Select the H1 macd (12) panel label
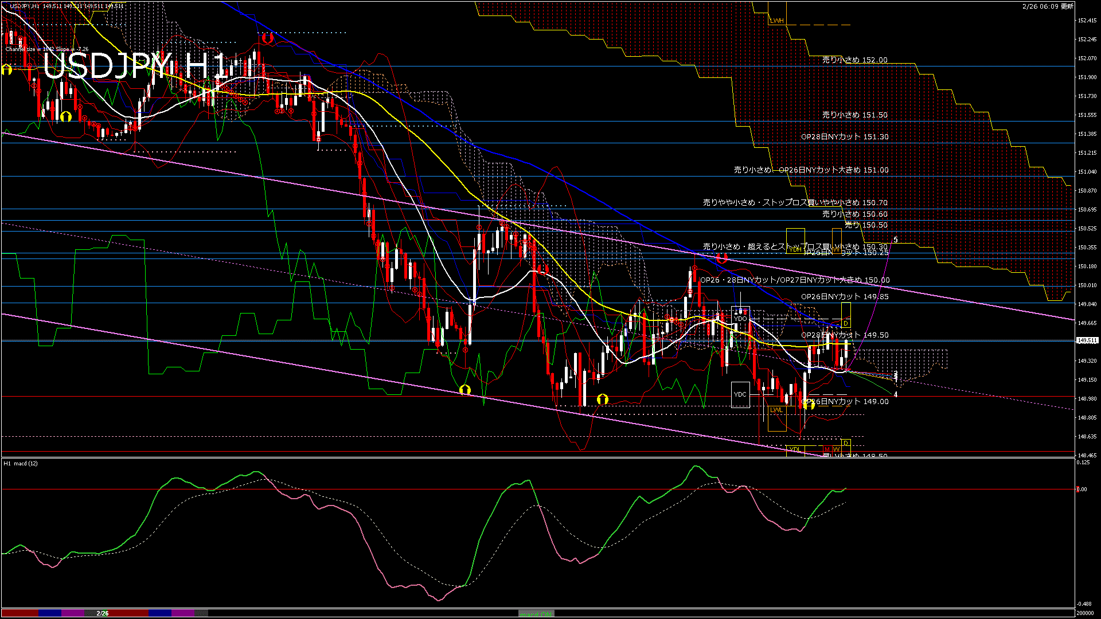Viewport: 1101px width, 619px height. (21, 463)
